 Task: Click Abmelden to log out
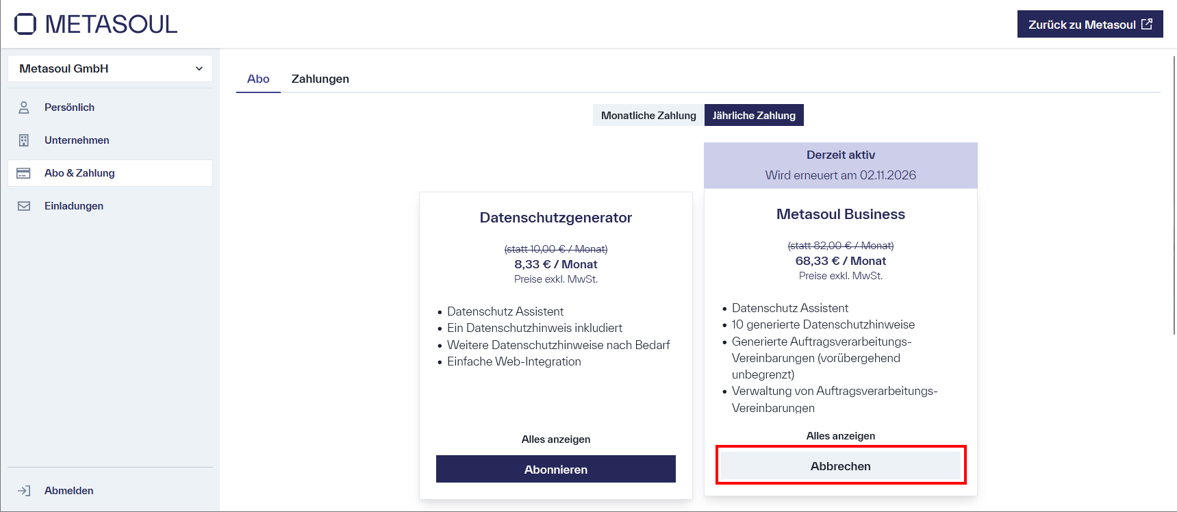[110, 491]
